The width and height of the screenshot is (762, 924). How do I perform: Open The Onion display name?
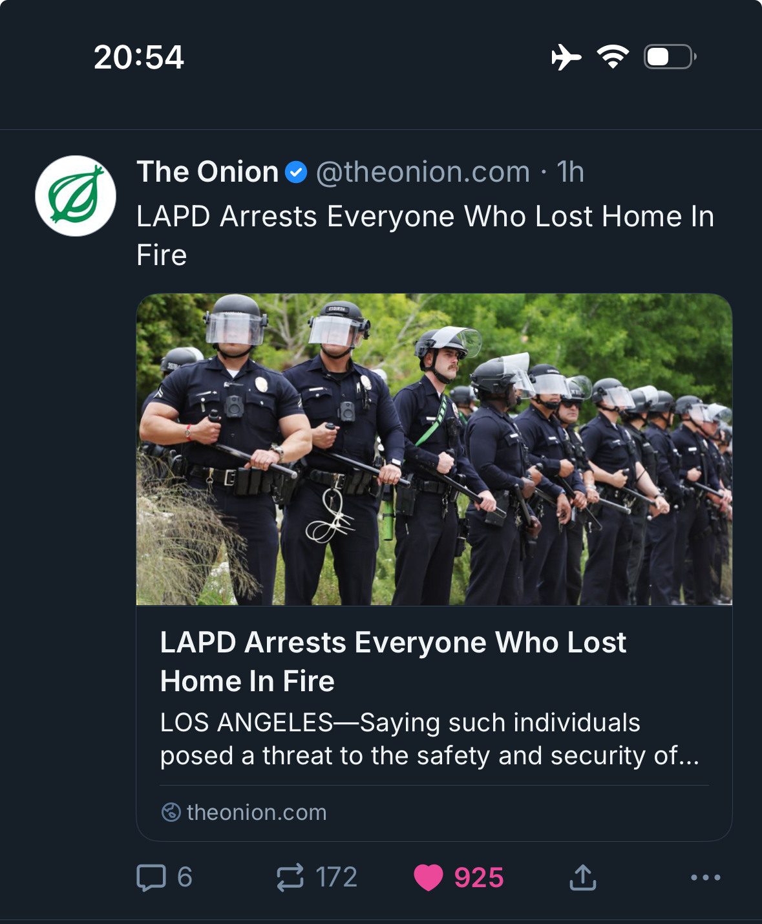pos(207,172)
